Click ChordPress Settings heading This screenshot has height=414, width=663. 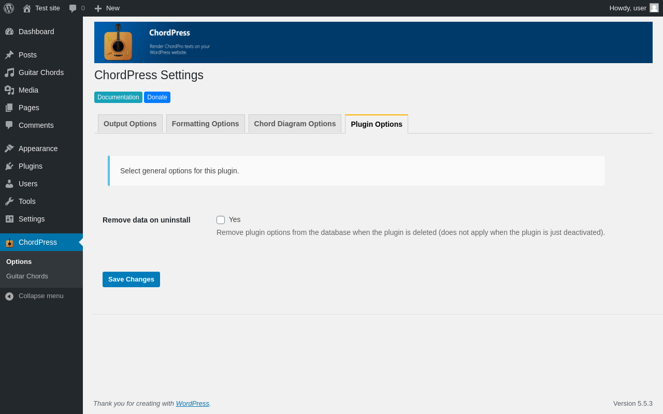coord(149,75)
